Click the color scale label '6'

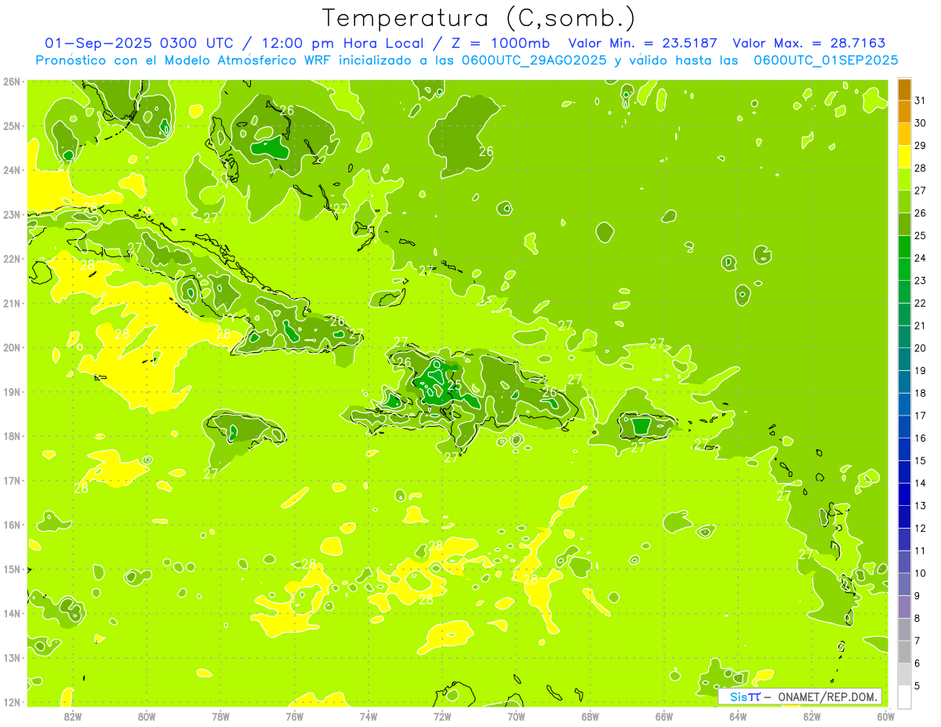point(917,663)
